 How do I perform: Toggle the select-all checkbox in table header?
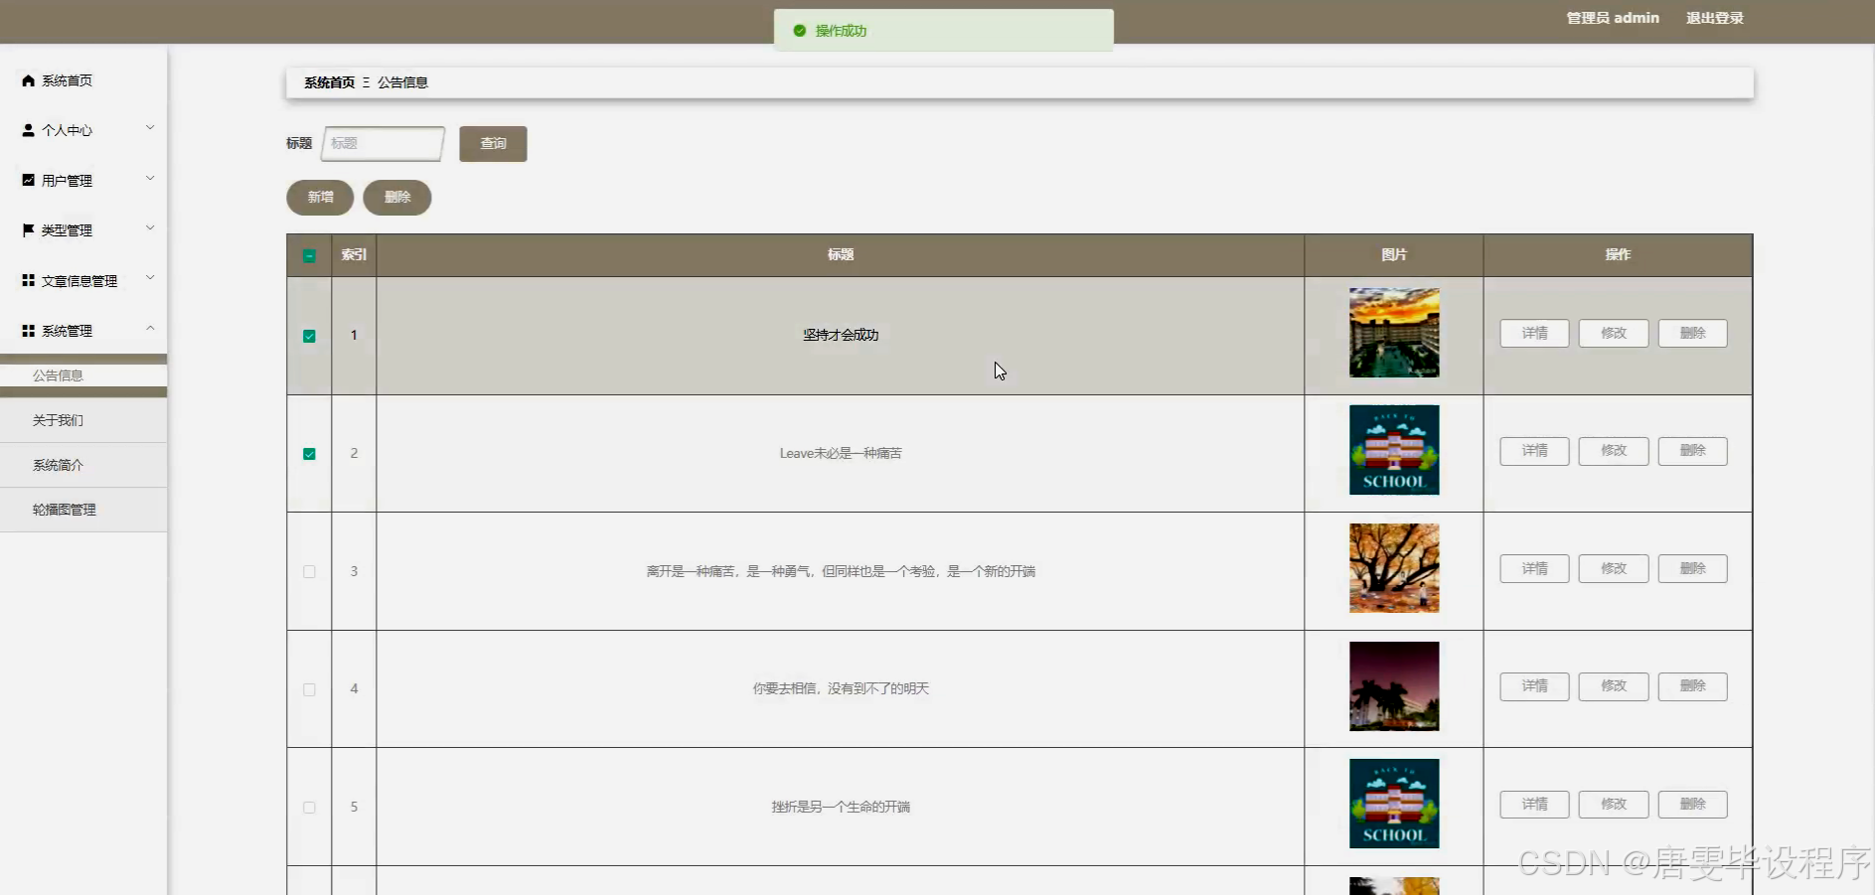[x=309, y=256]
